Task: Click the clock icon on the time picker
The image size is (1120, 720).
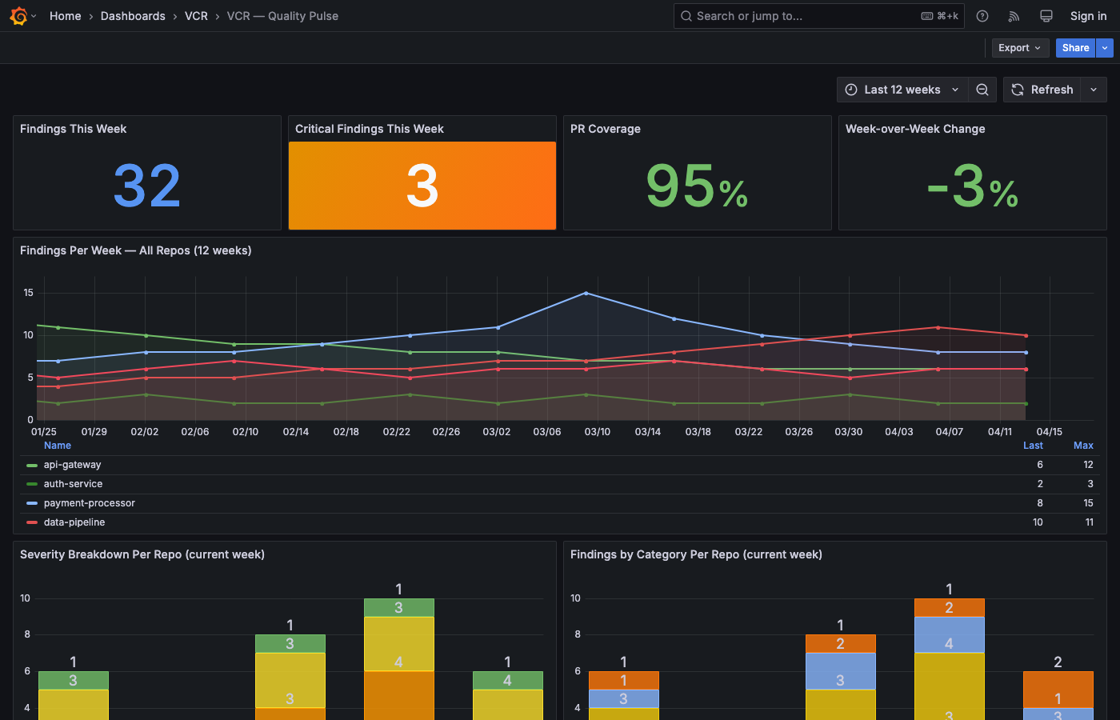Action: click(852, 90)
